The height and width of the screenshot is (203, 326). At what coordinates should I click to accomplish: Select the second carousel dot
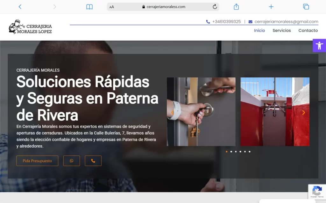pyautogui.click(x=231, y=152)
